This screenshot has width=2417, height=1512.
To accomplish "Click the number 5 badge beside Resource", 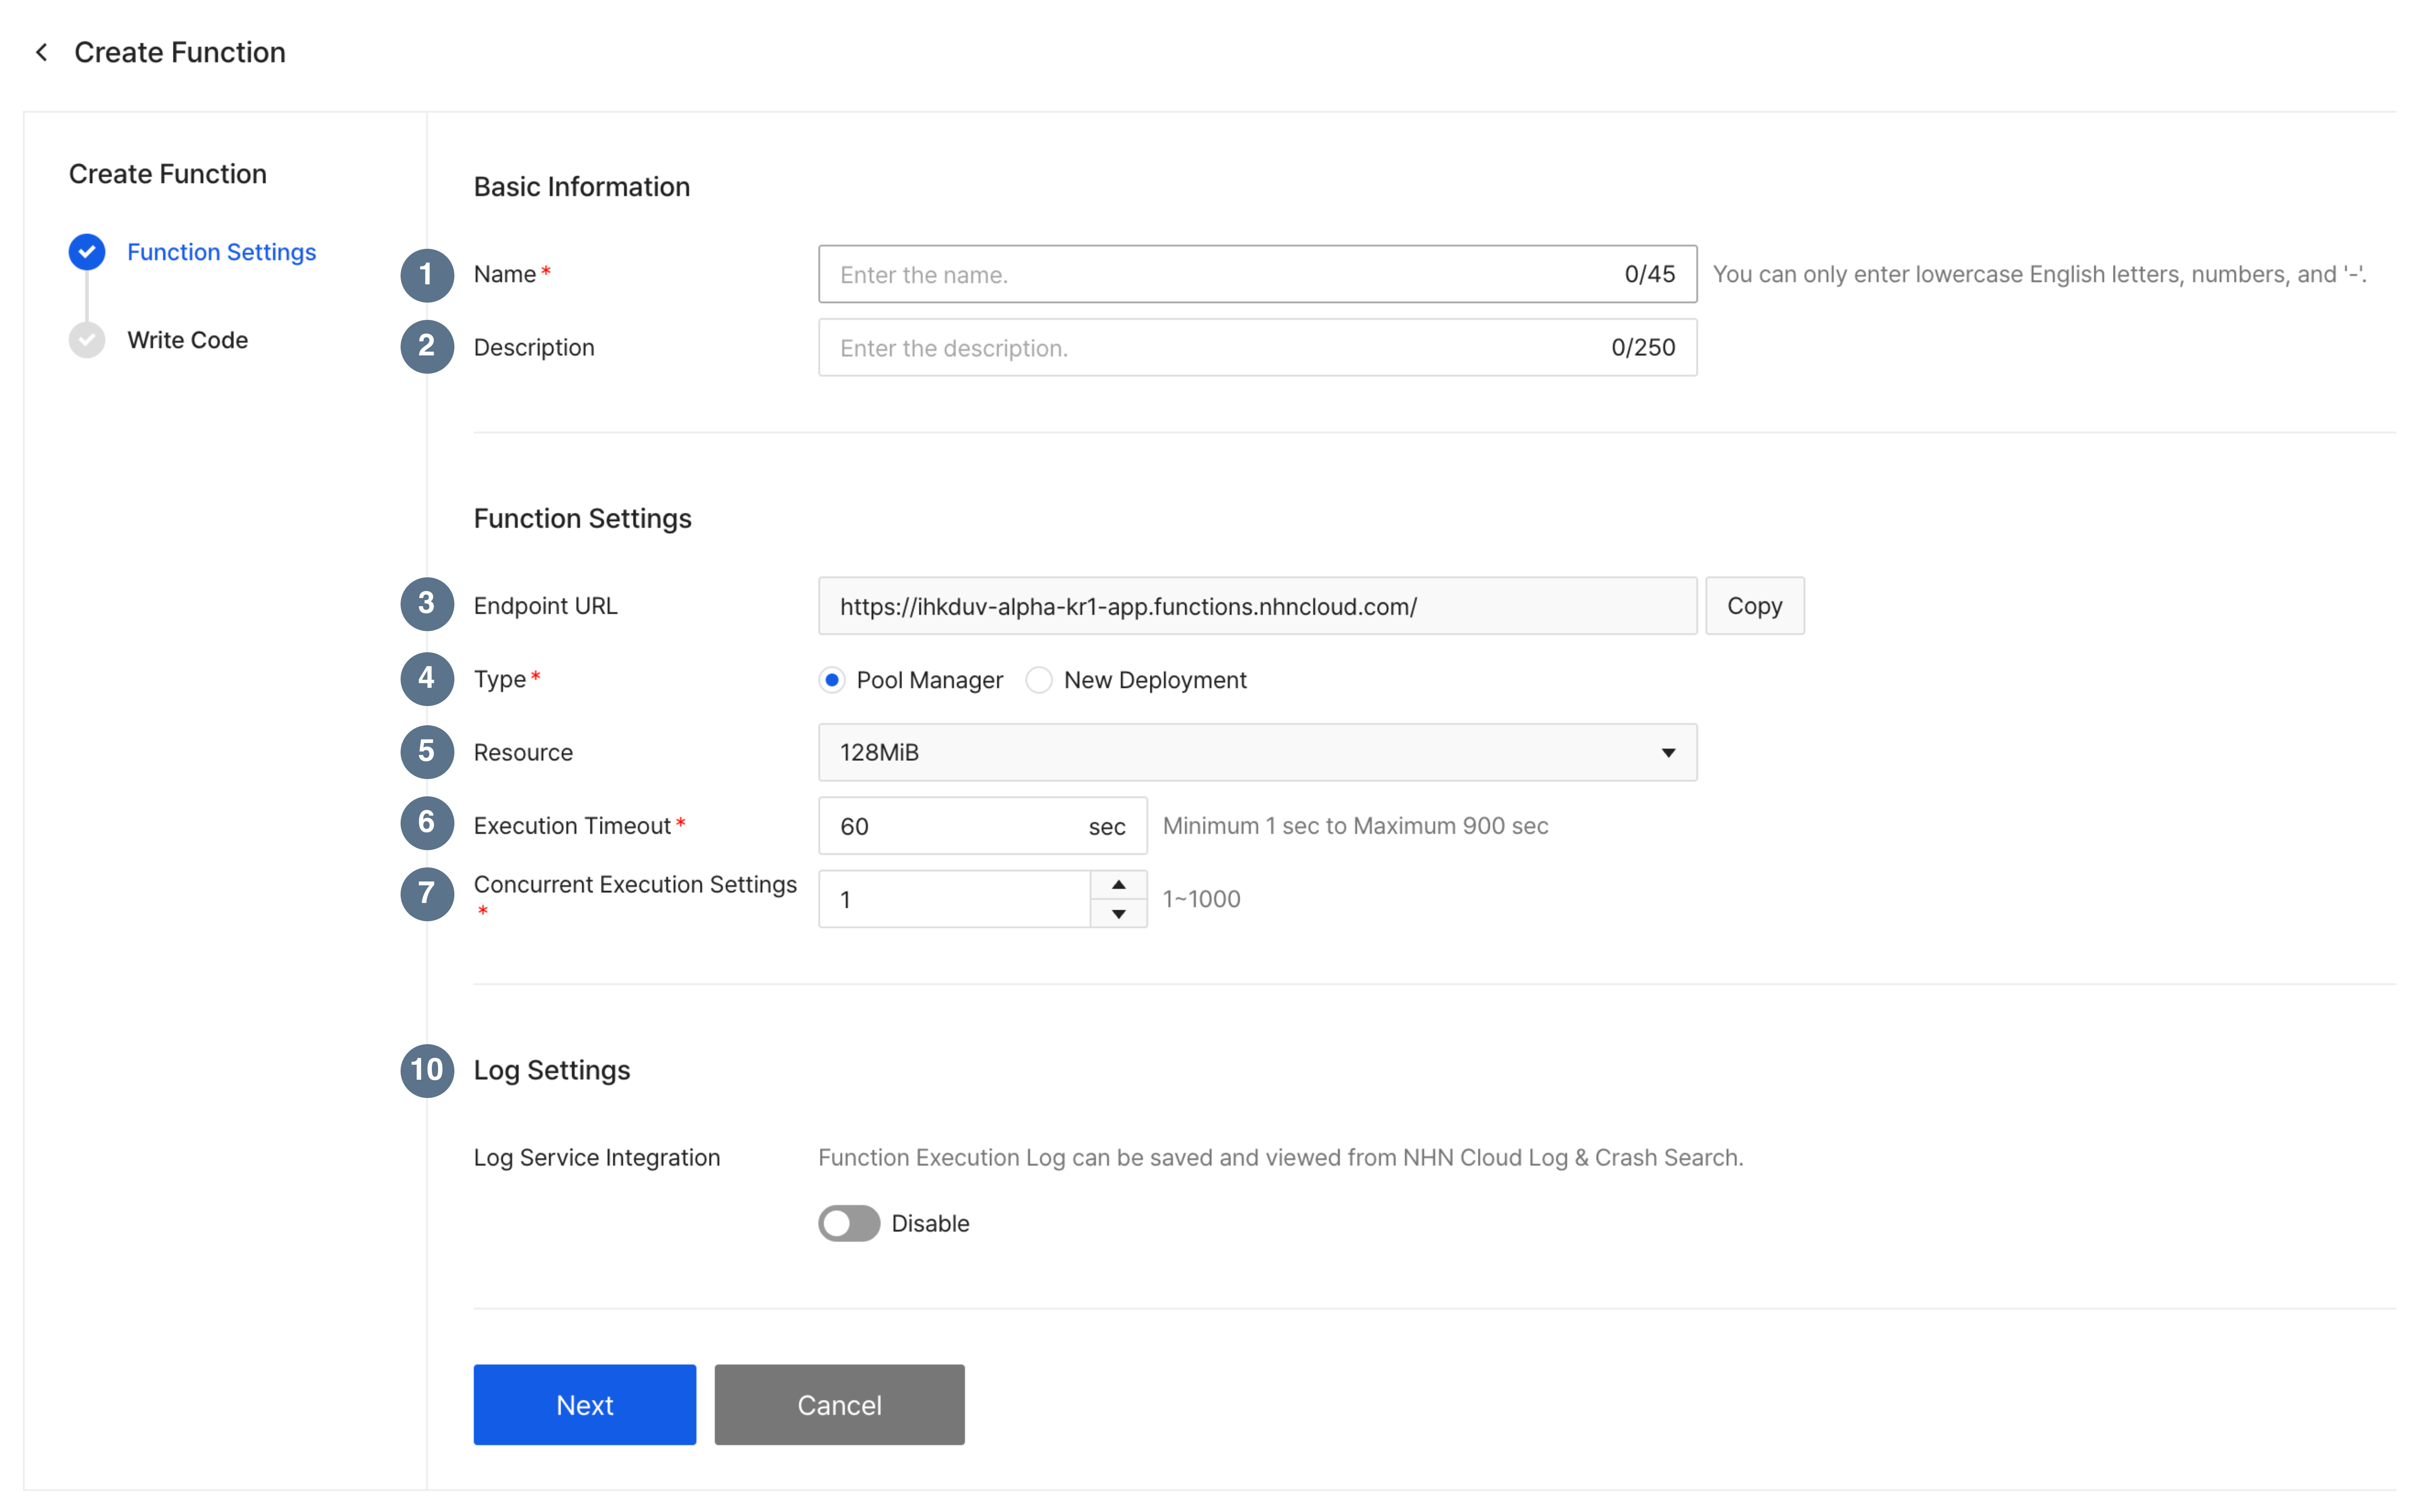I will 426,752.
